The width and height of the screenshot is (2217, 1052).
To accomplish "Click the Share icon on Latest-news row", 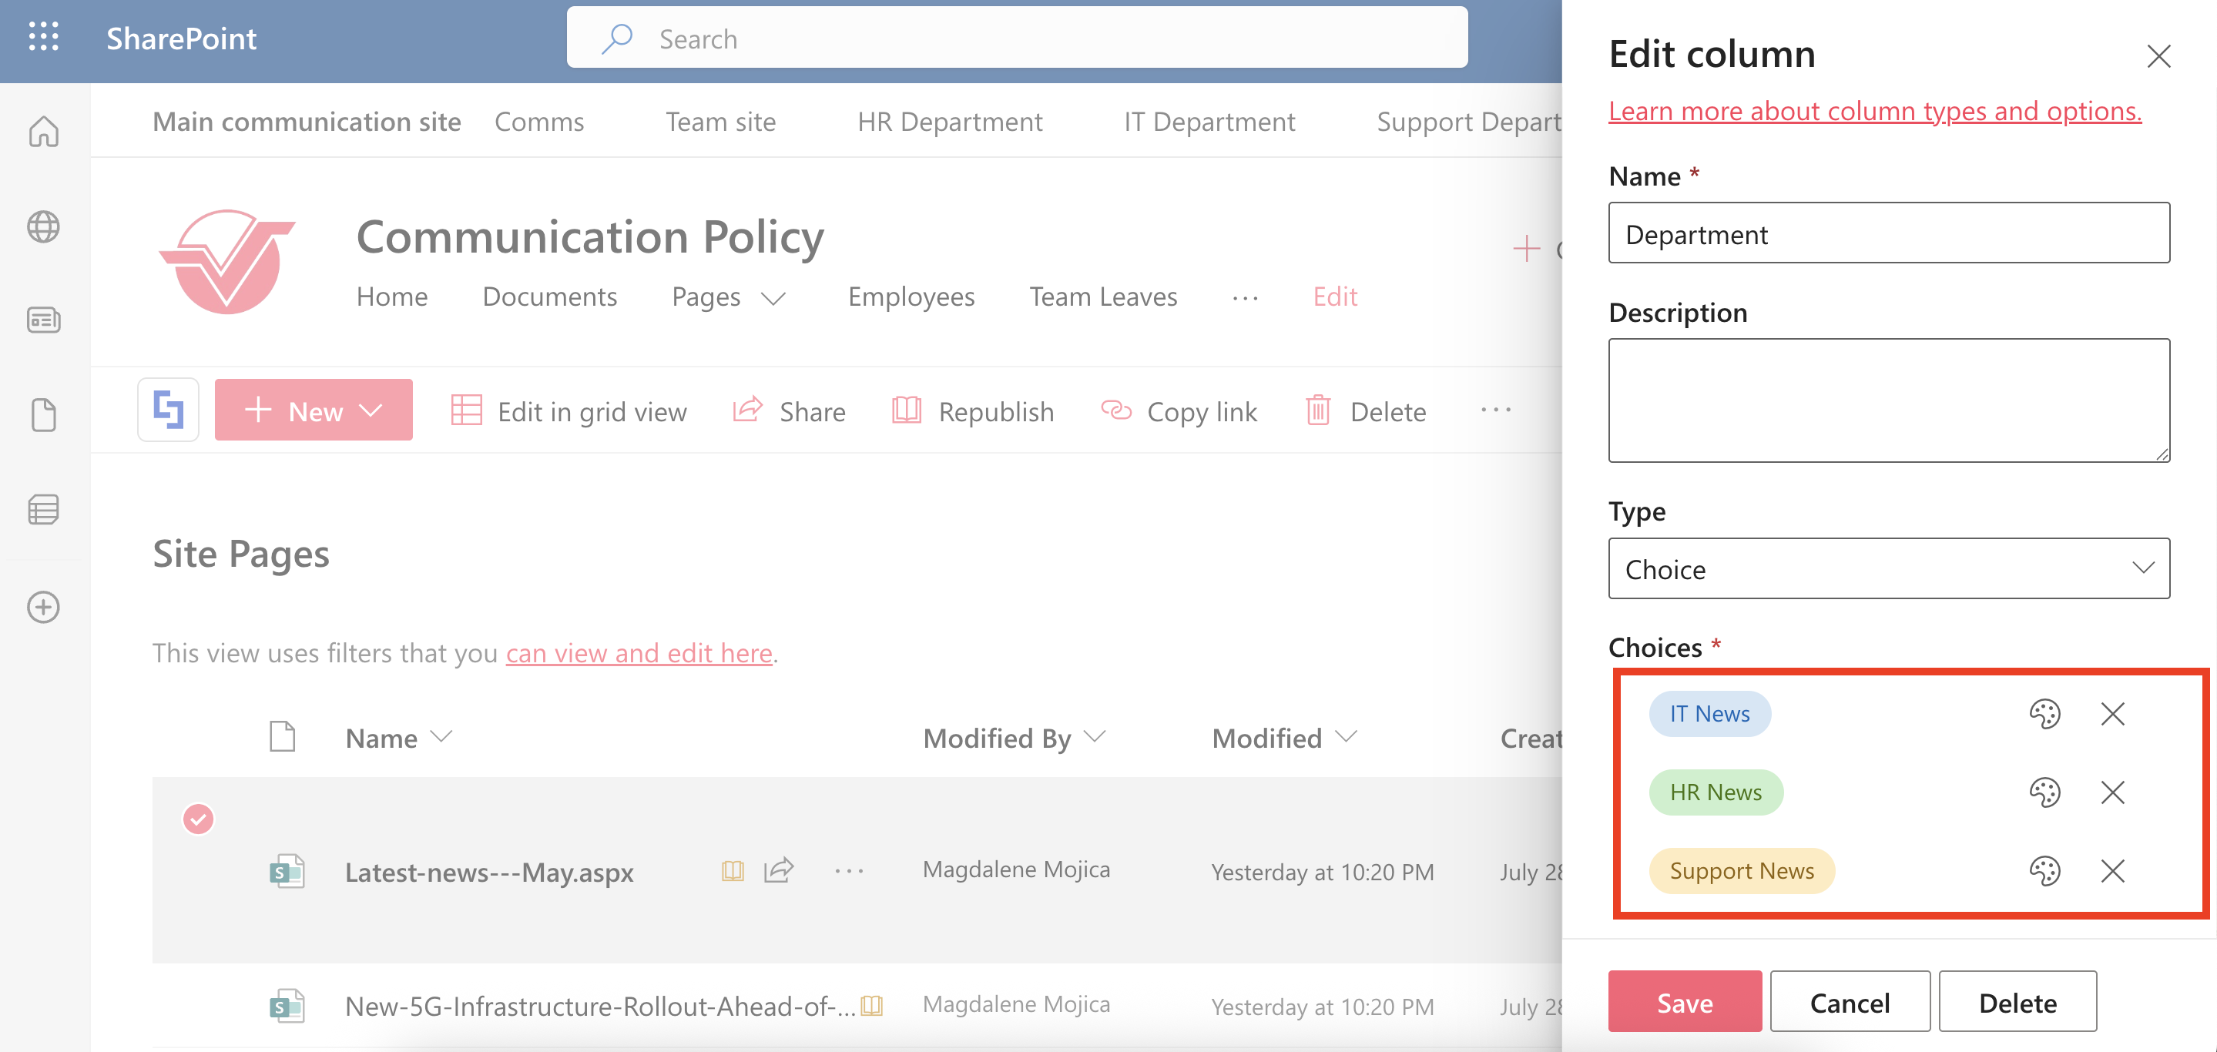I will click(x=779, y=870).
